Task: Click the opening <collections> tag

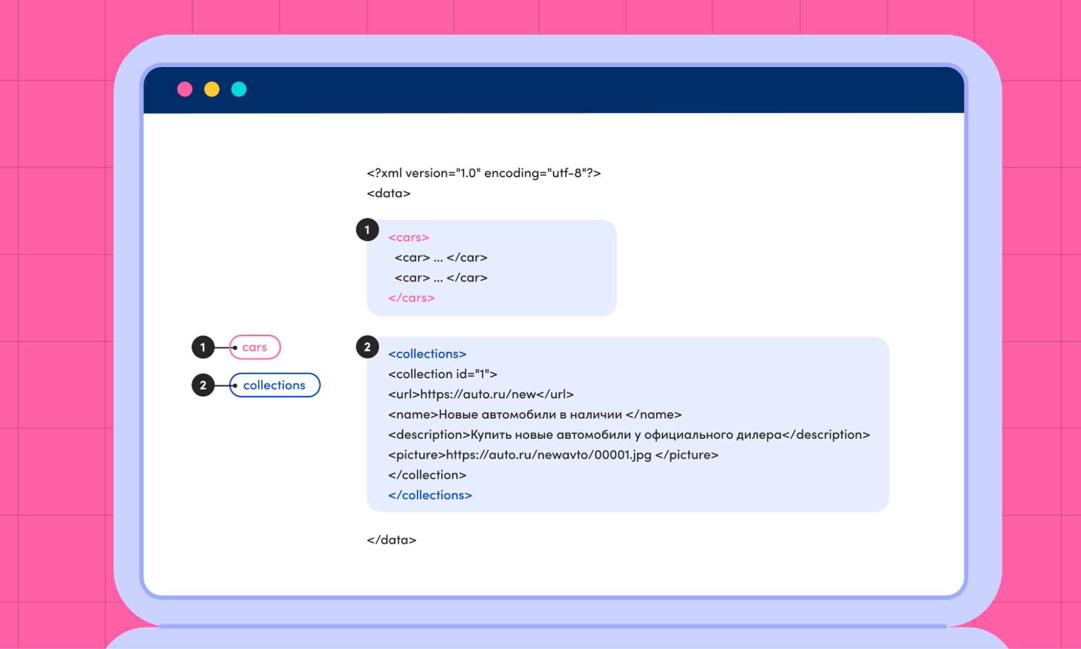Action: 427,354
